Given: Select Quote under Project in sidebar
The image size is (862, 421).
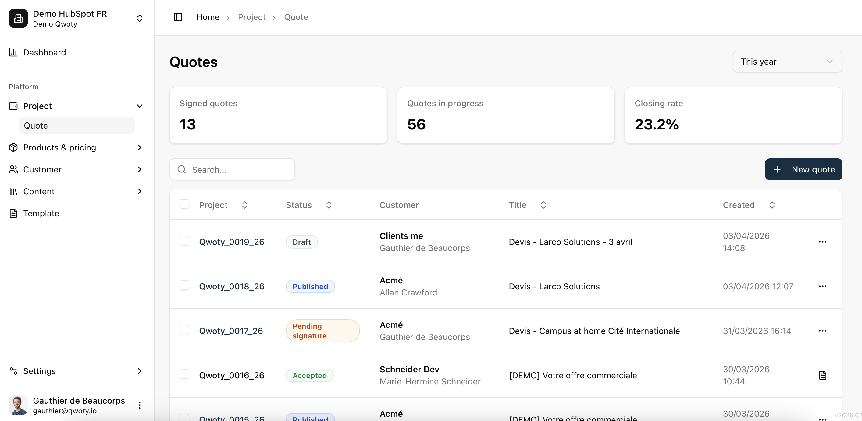Looking at the screenshot, I should click(x=77, y=126).
